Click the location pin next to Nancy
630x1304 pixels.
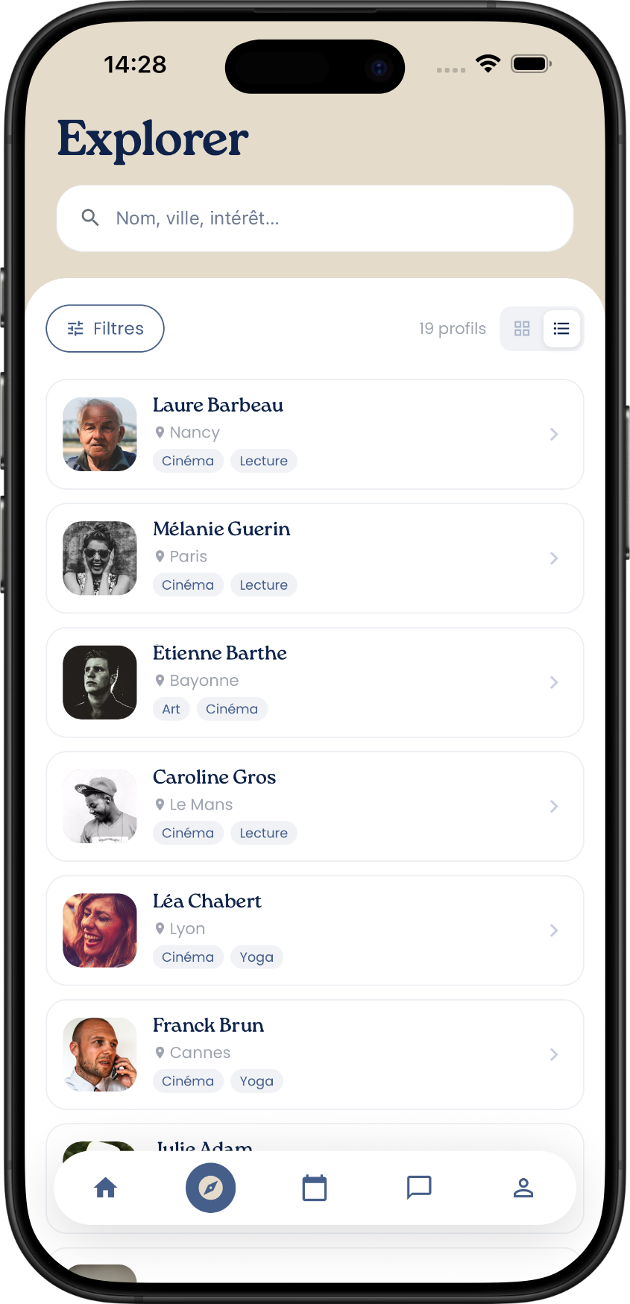160,432
